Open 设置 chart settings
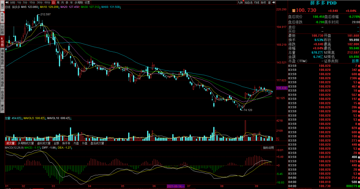This screenshot has height=189, width=360. coord(87,3)
